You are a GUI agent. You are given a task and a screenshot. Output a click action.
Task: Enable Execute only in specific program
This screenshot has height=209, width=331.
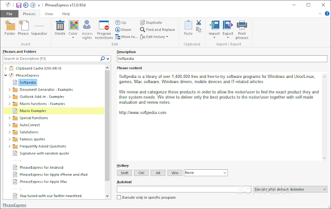pos(119,198)
